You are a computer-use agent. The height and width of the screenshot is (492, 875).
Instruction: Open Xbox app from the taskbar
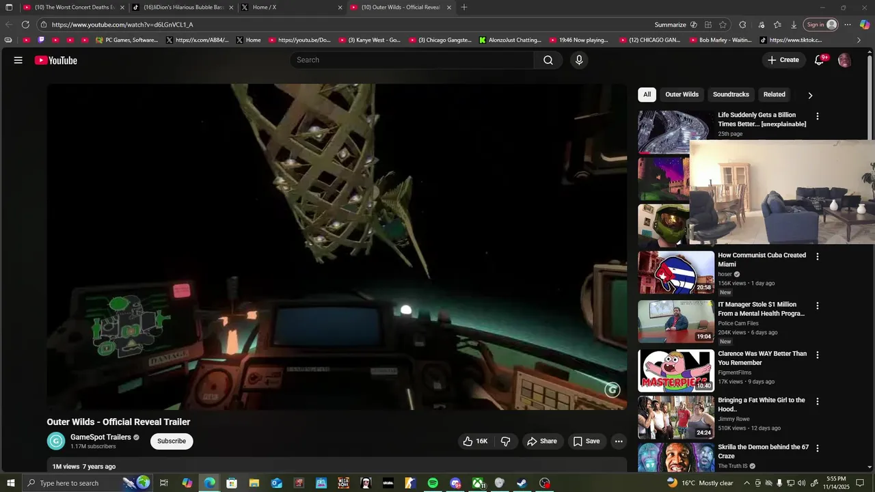(478, 483)
